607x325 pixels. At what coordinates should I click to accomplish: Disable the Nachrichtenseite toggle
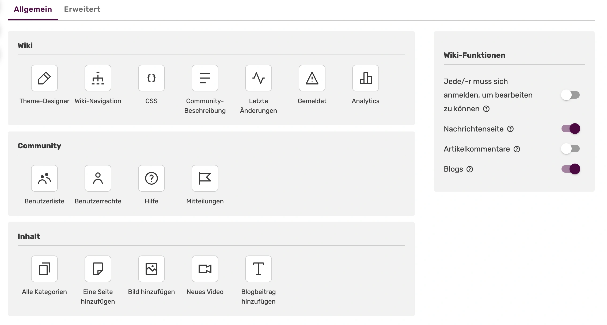[571, 129]
